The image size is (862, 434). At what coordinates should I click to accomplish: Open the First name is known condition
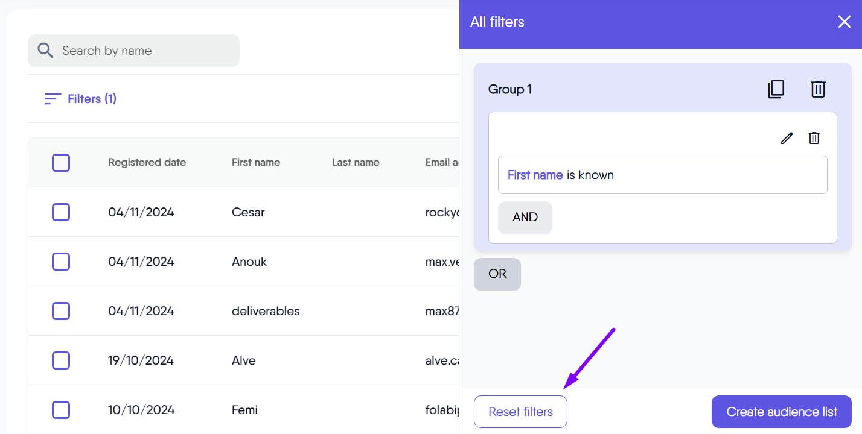coord(662,175)
